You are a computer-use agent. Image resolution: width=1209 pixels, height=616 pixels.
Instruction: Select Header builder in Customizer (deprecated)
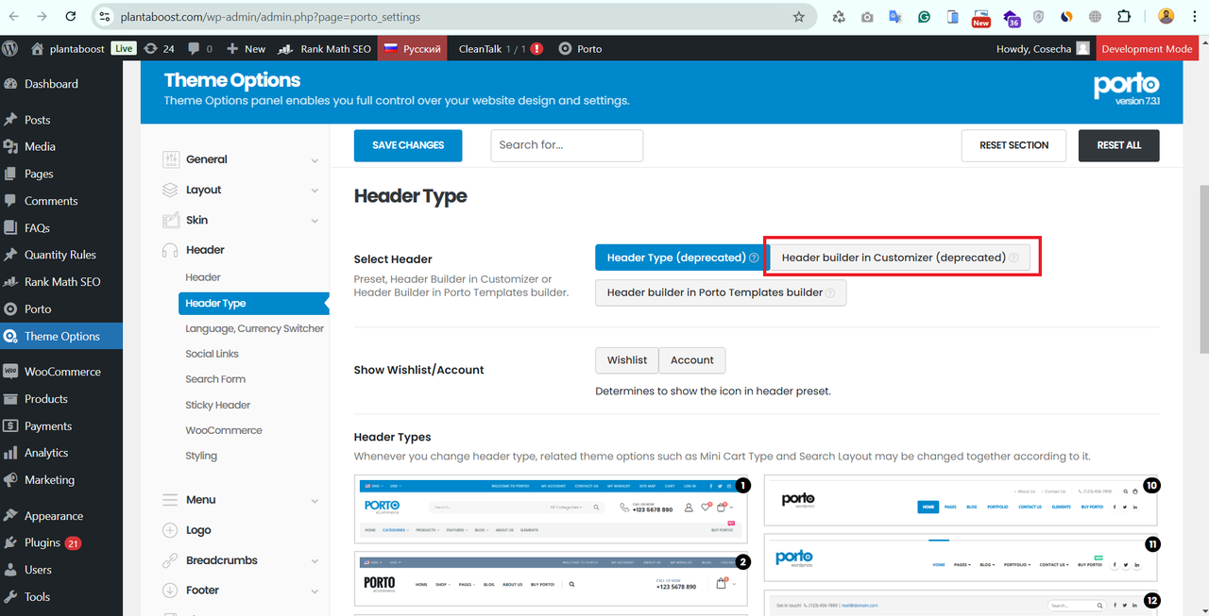click(900, 258)
